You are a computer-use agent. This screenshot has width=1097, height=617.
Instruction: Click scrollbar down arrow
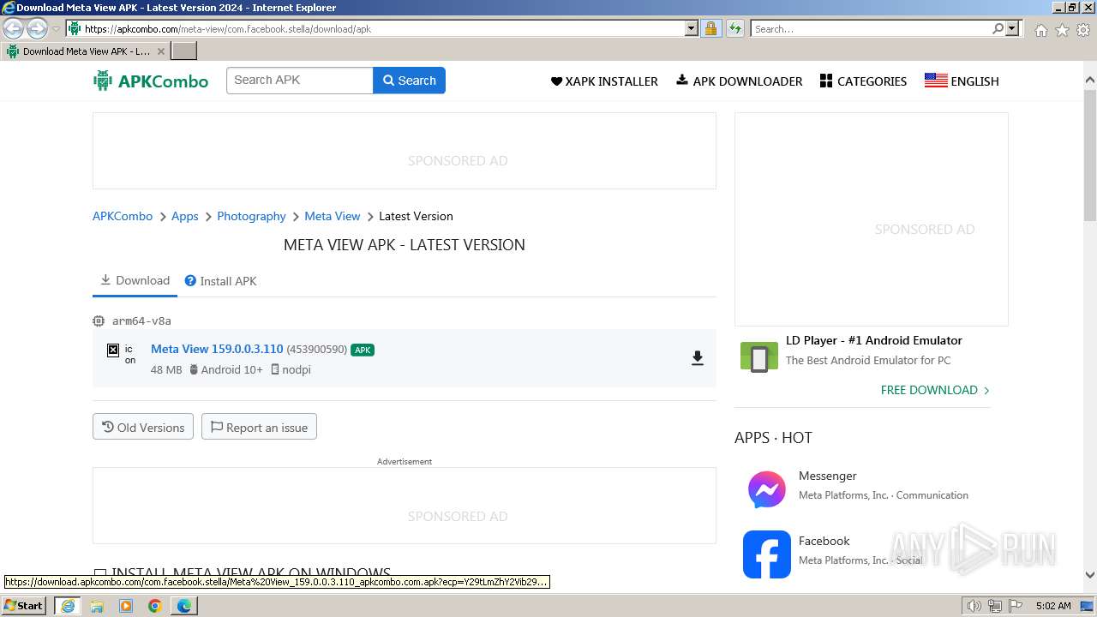coord(1090,575)
